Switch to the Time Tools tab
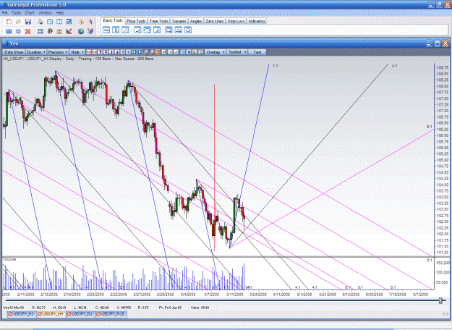 point(159,21)
